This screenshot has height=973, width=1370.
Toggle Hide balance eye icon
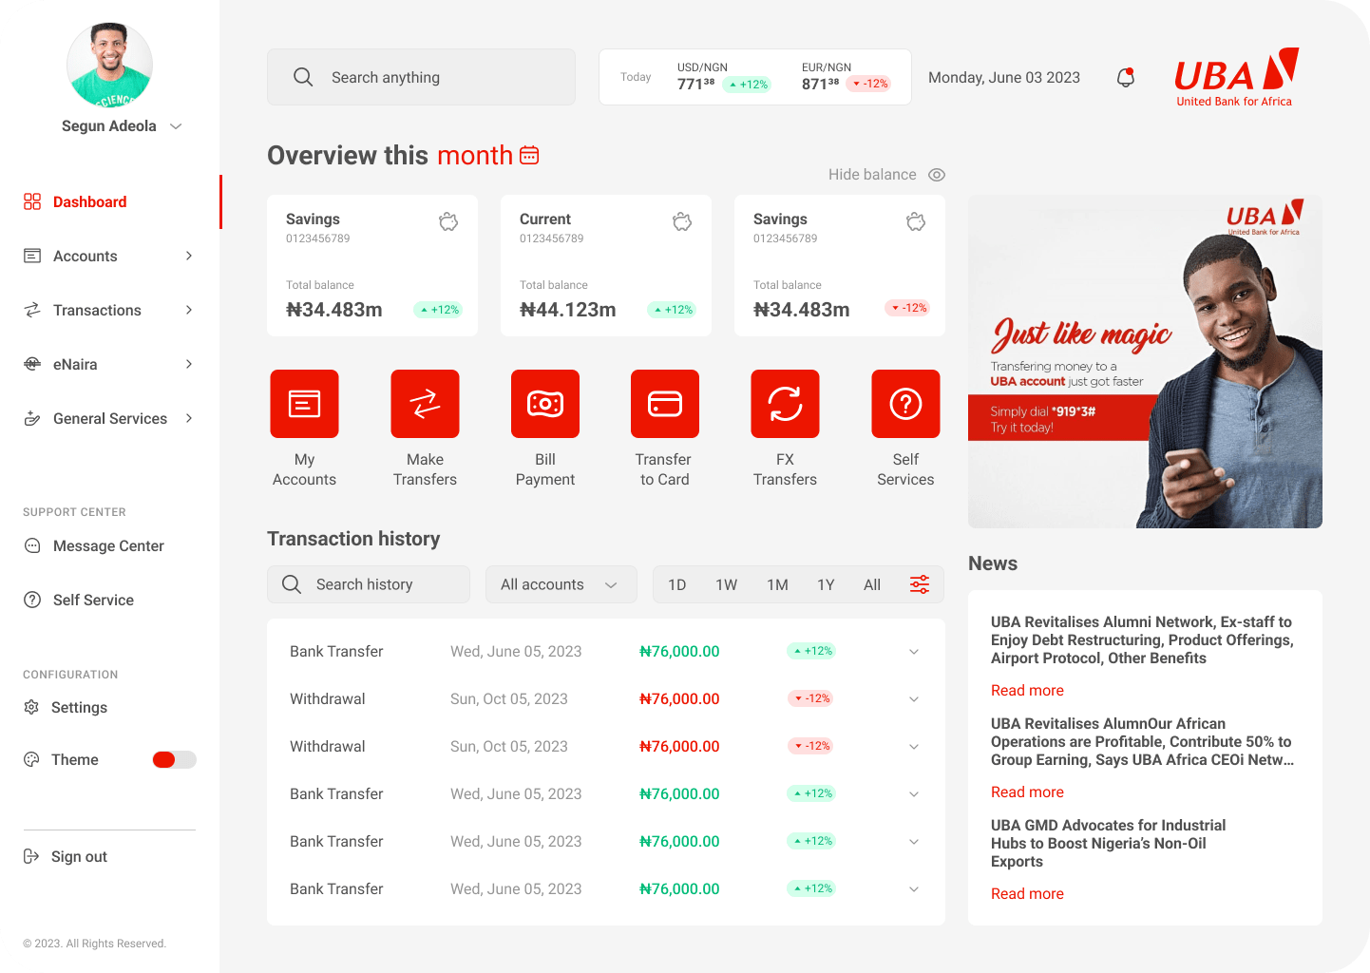[937, 175]
